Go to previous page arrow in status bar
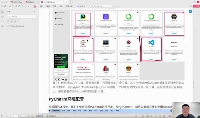The width and height of the screenshot is (200, 118). point(11,116)
